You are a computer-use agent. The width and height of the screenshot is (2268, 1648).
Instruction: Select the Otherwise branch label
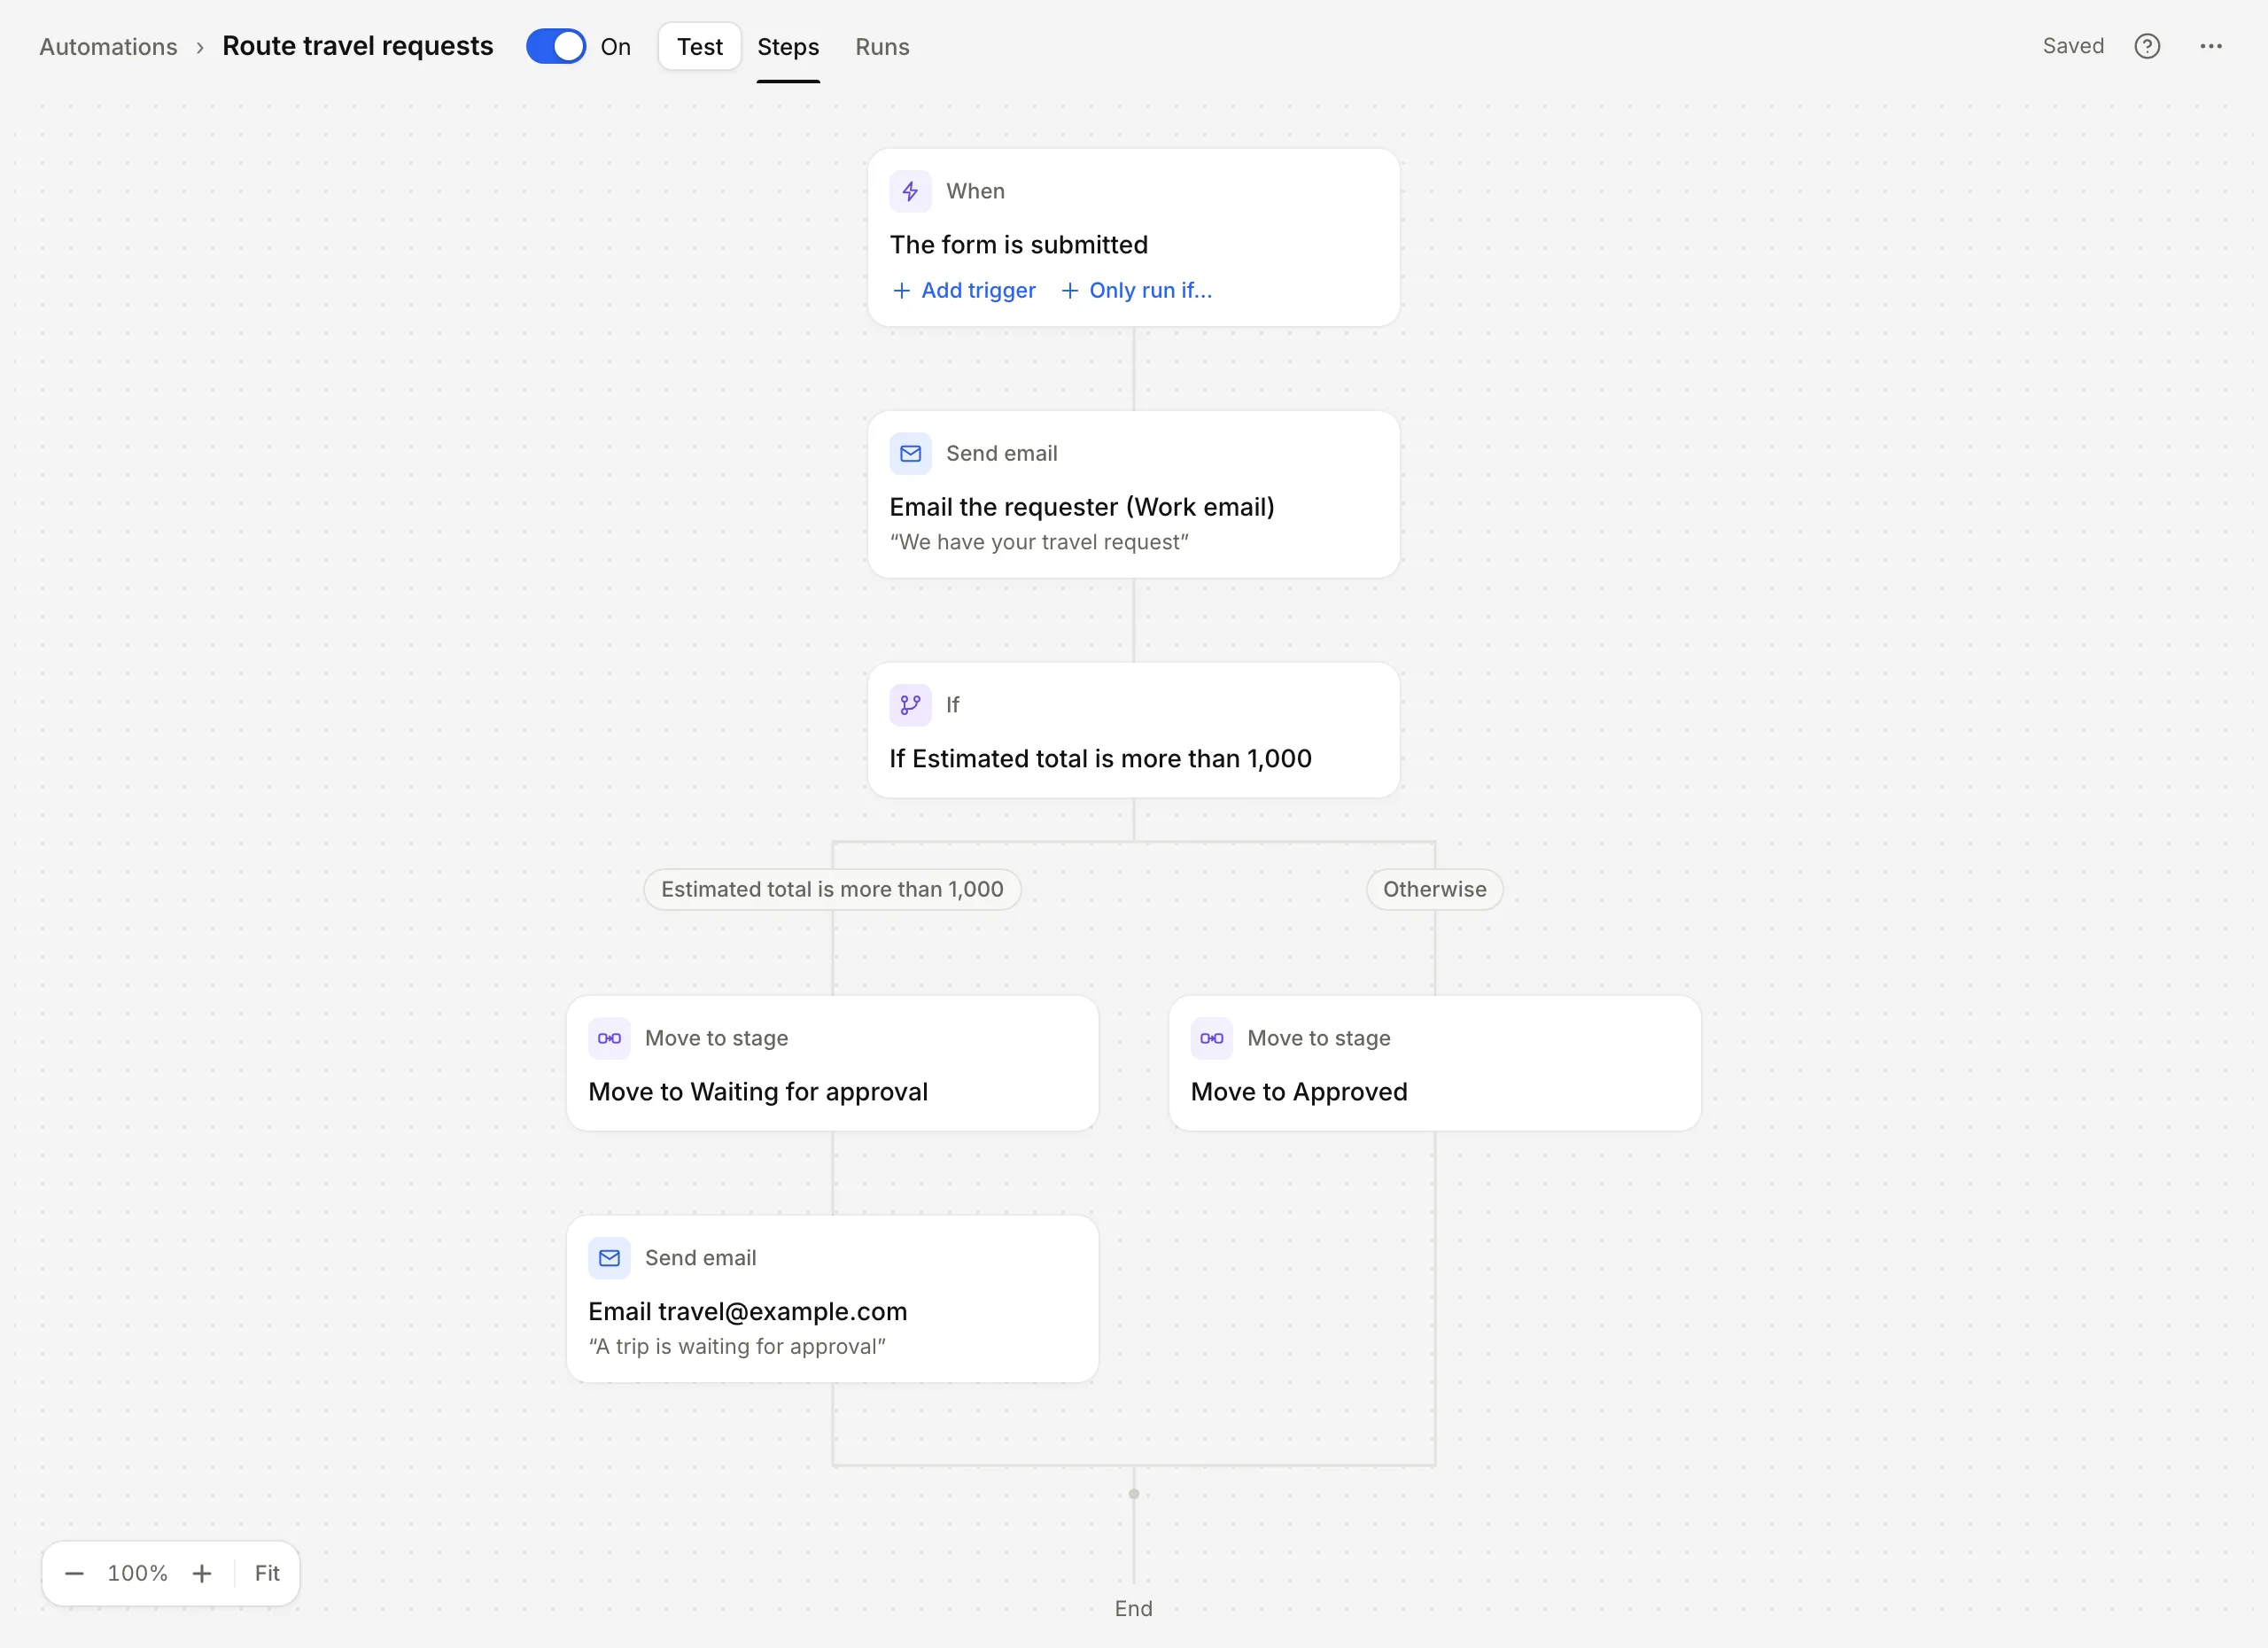(1435, 889)
